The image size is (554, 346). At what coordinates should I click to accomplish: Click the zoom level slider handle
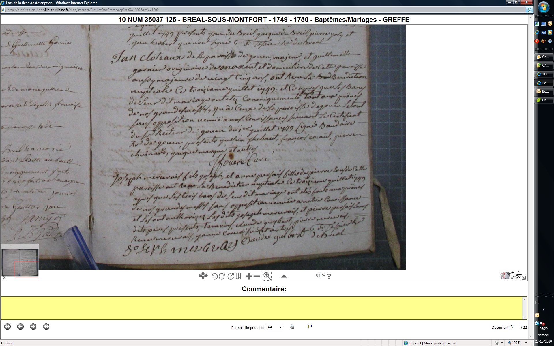coord(284,276)
